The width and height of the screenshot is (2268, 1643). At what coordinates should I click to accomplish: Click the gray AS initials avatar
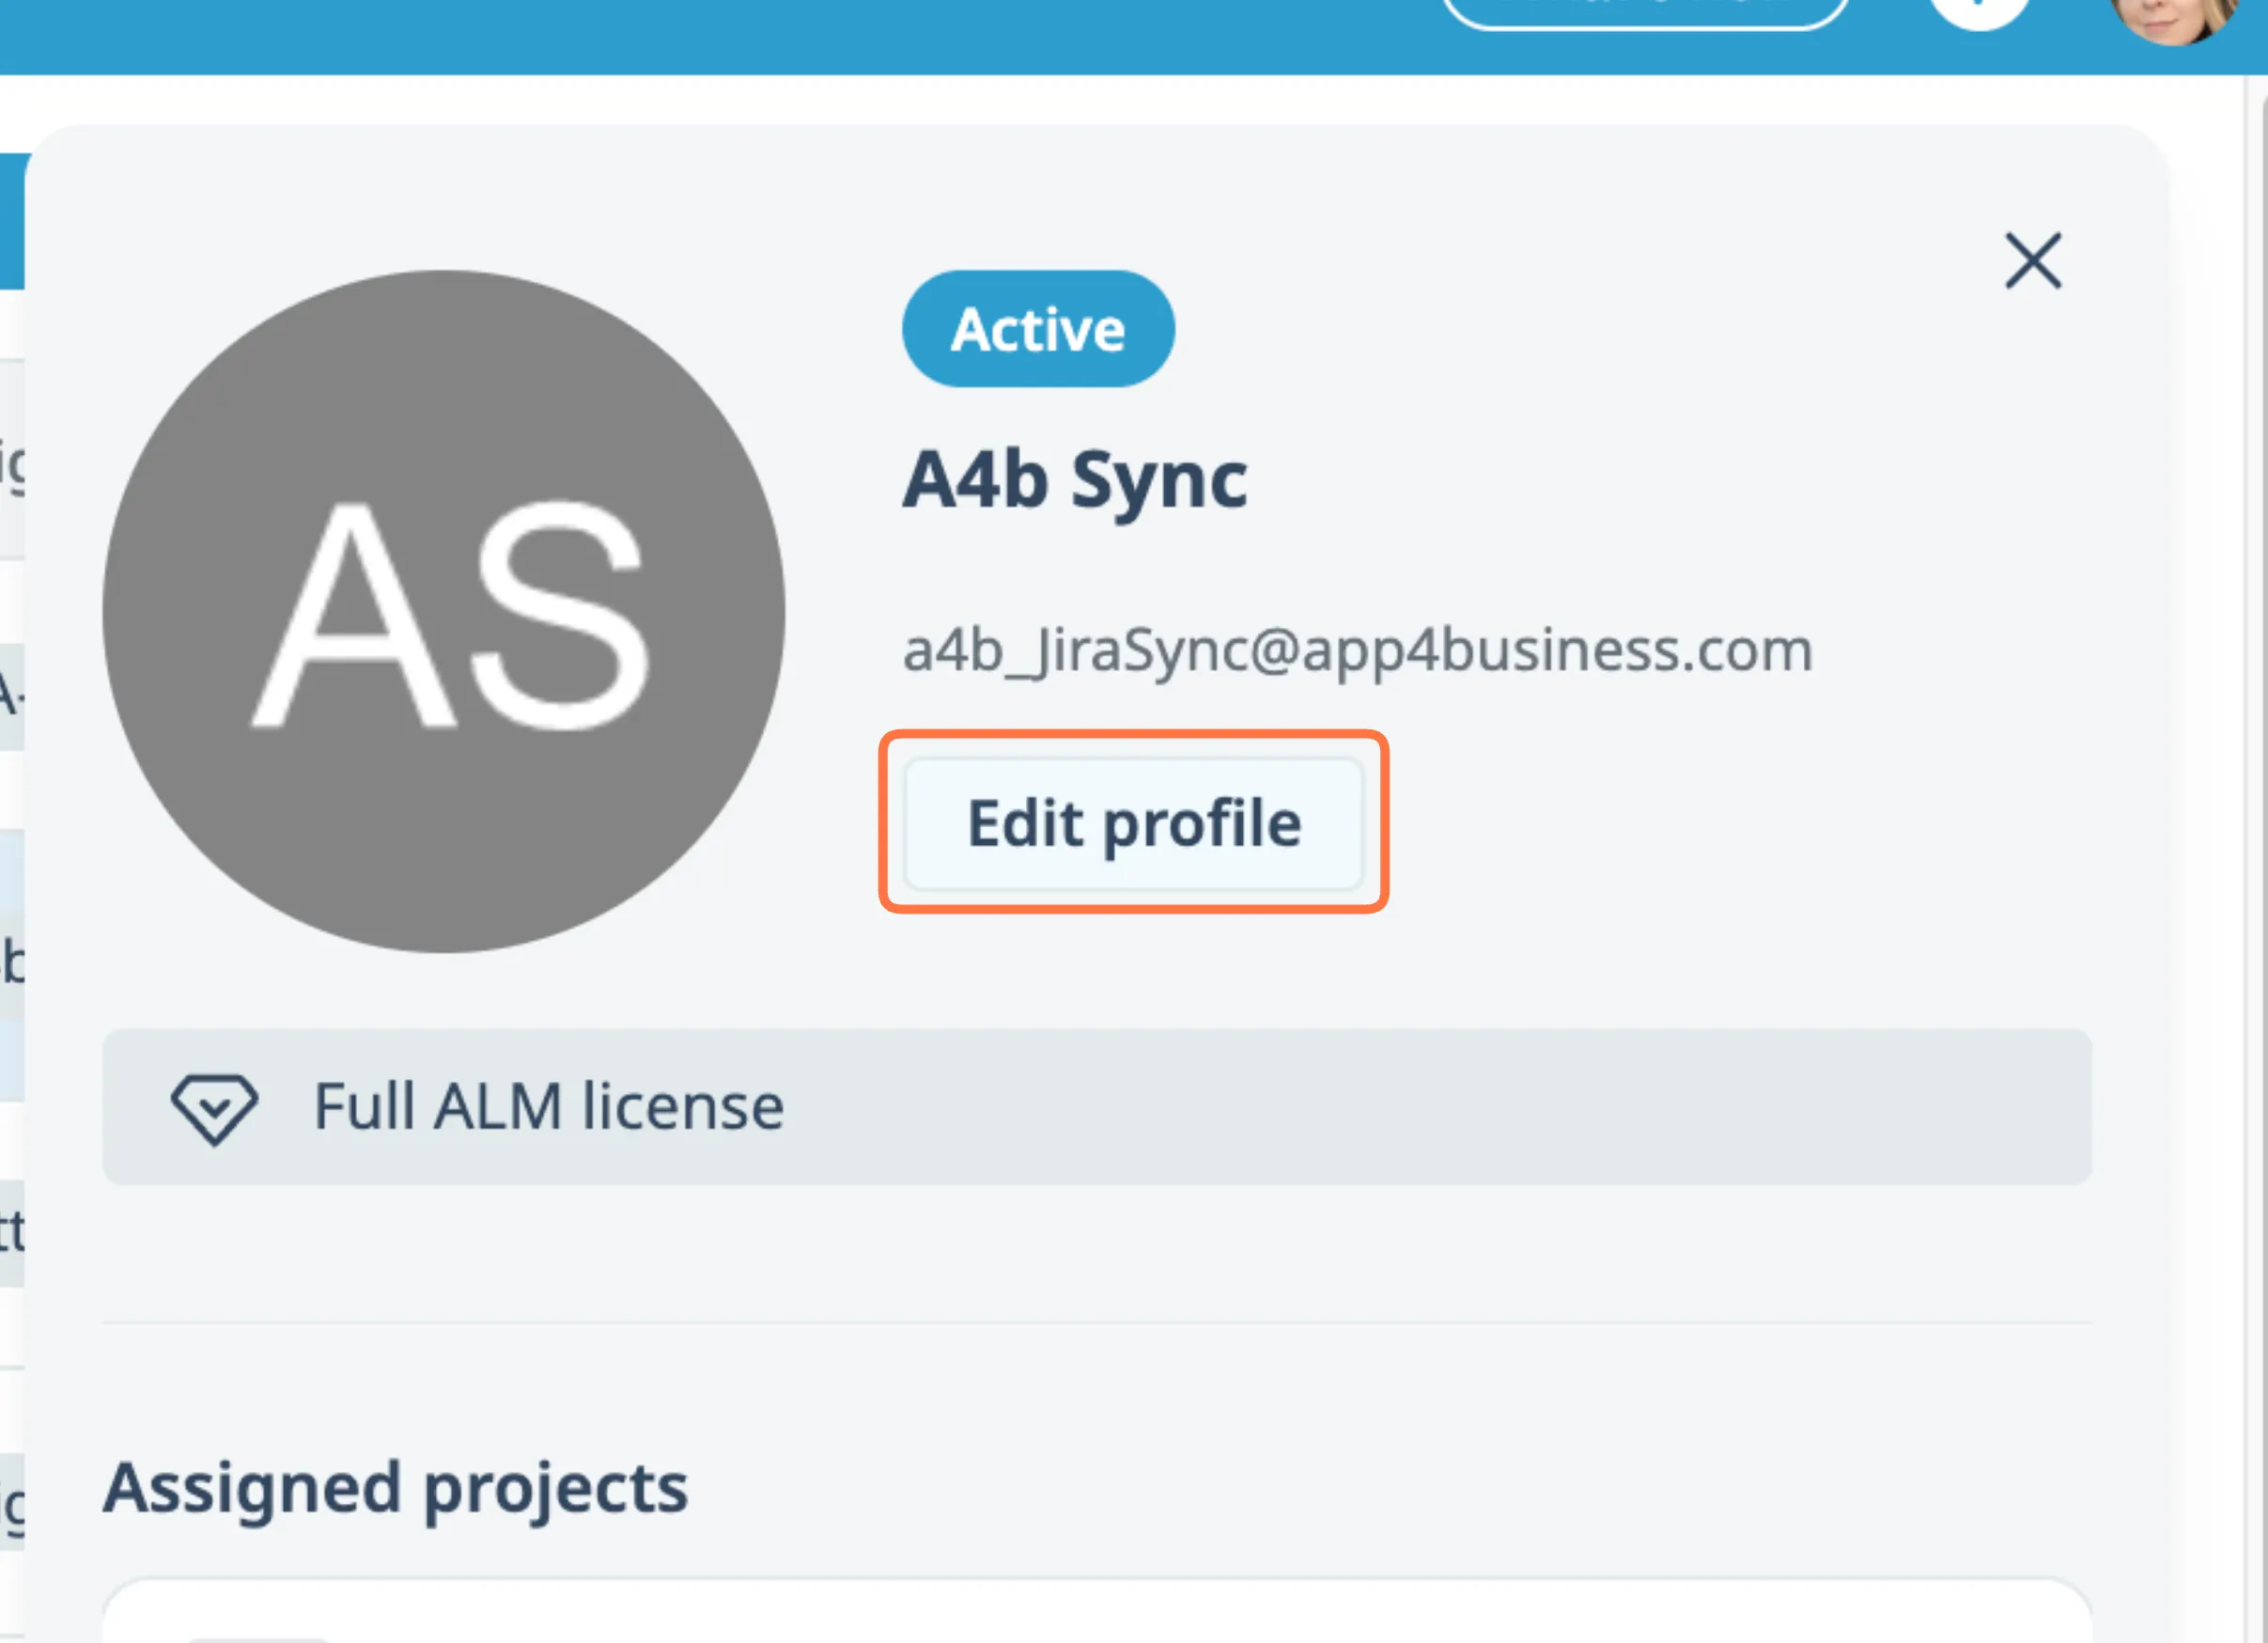pyautogui.click(x=443, y=611)
